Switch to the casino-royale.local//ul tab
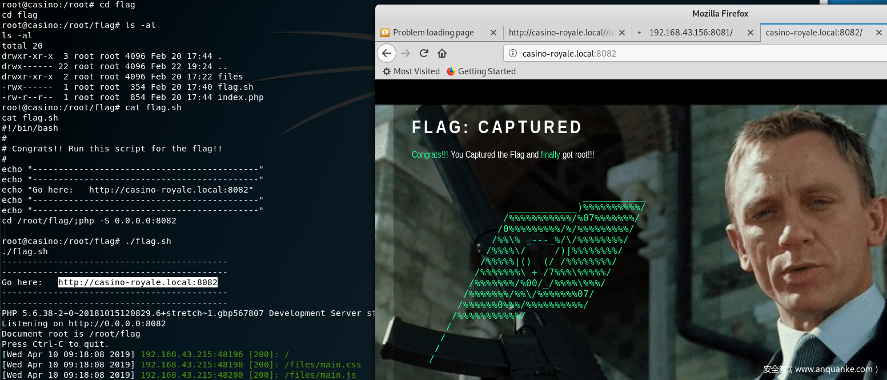The width and height of the screenshot is (887, 380). pyautogui.click(x=568, y=33)
